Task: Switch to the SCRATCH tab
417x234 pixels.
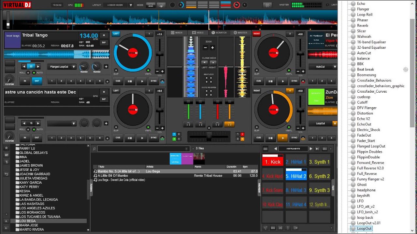Action: point(219,33)
